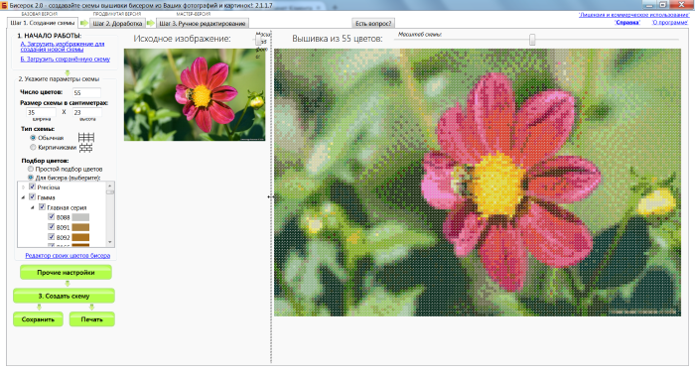Open tab Шаг 2. Доработка
695x372 pixels.
pyautogui.click(x=117, y=23)
